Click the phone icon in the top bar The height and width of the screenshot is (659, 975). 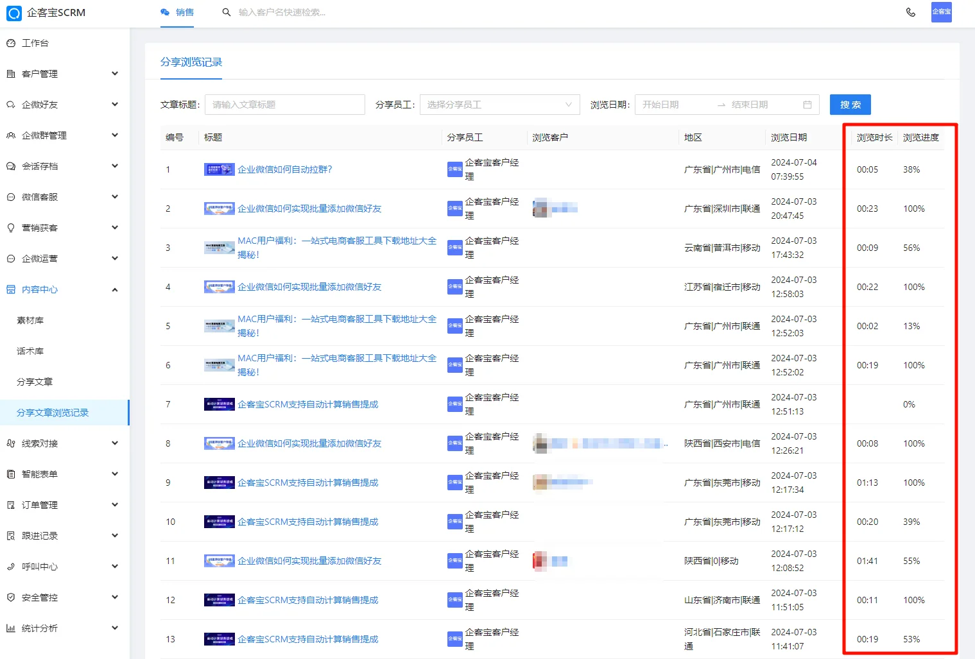tap(910, 12)
